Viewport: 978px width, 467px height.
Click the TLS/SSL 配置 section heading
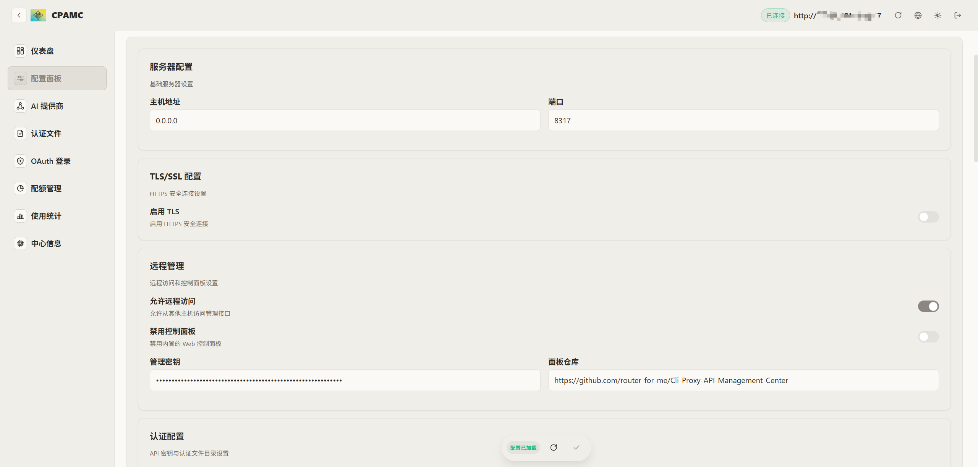pyautogui.click(x=175, y=176)
